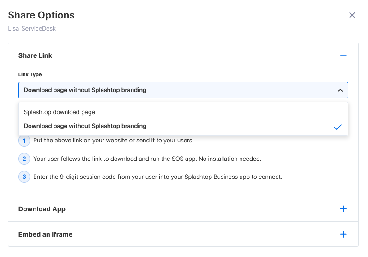Click 'Enter the 9-digit session code' instruction text
The height and width of the screenshot is (257, 368).
coord(158,177)
